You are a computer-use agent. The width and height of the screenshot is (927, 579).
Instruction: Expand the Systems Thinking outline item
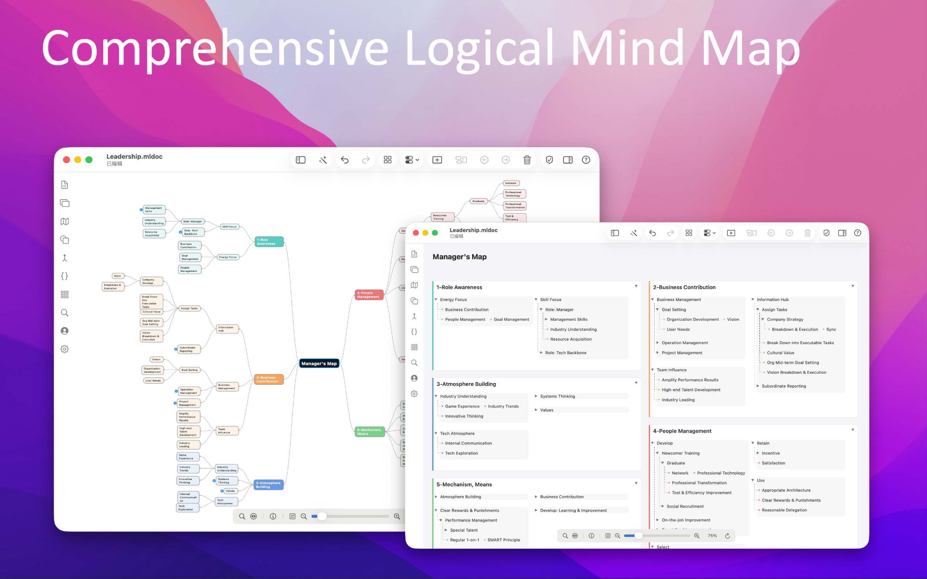(x=536, y=396)
